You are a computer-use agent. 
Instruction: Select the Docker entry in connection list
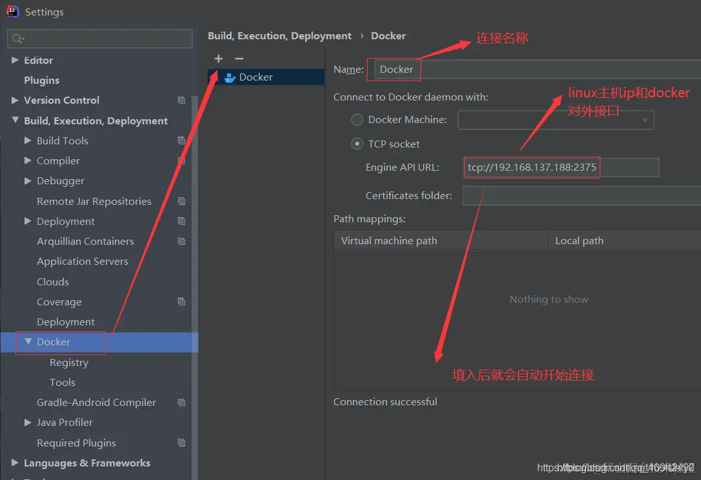(x=266, y=77)
